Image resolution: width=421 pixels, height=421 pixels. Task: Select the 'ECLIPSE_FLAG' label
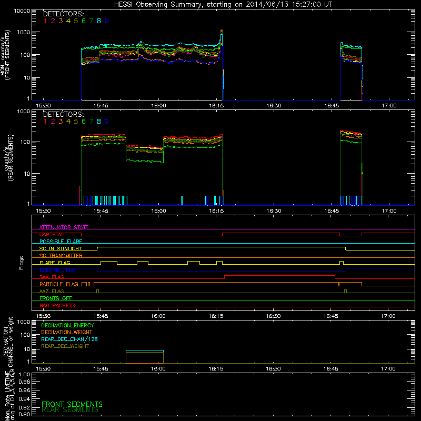tap(57, 270)
